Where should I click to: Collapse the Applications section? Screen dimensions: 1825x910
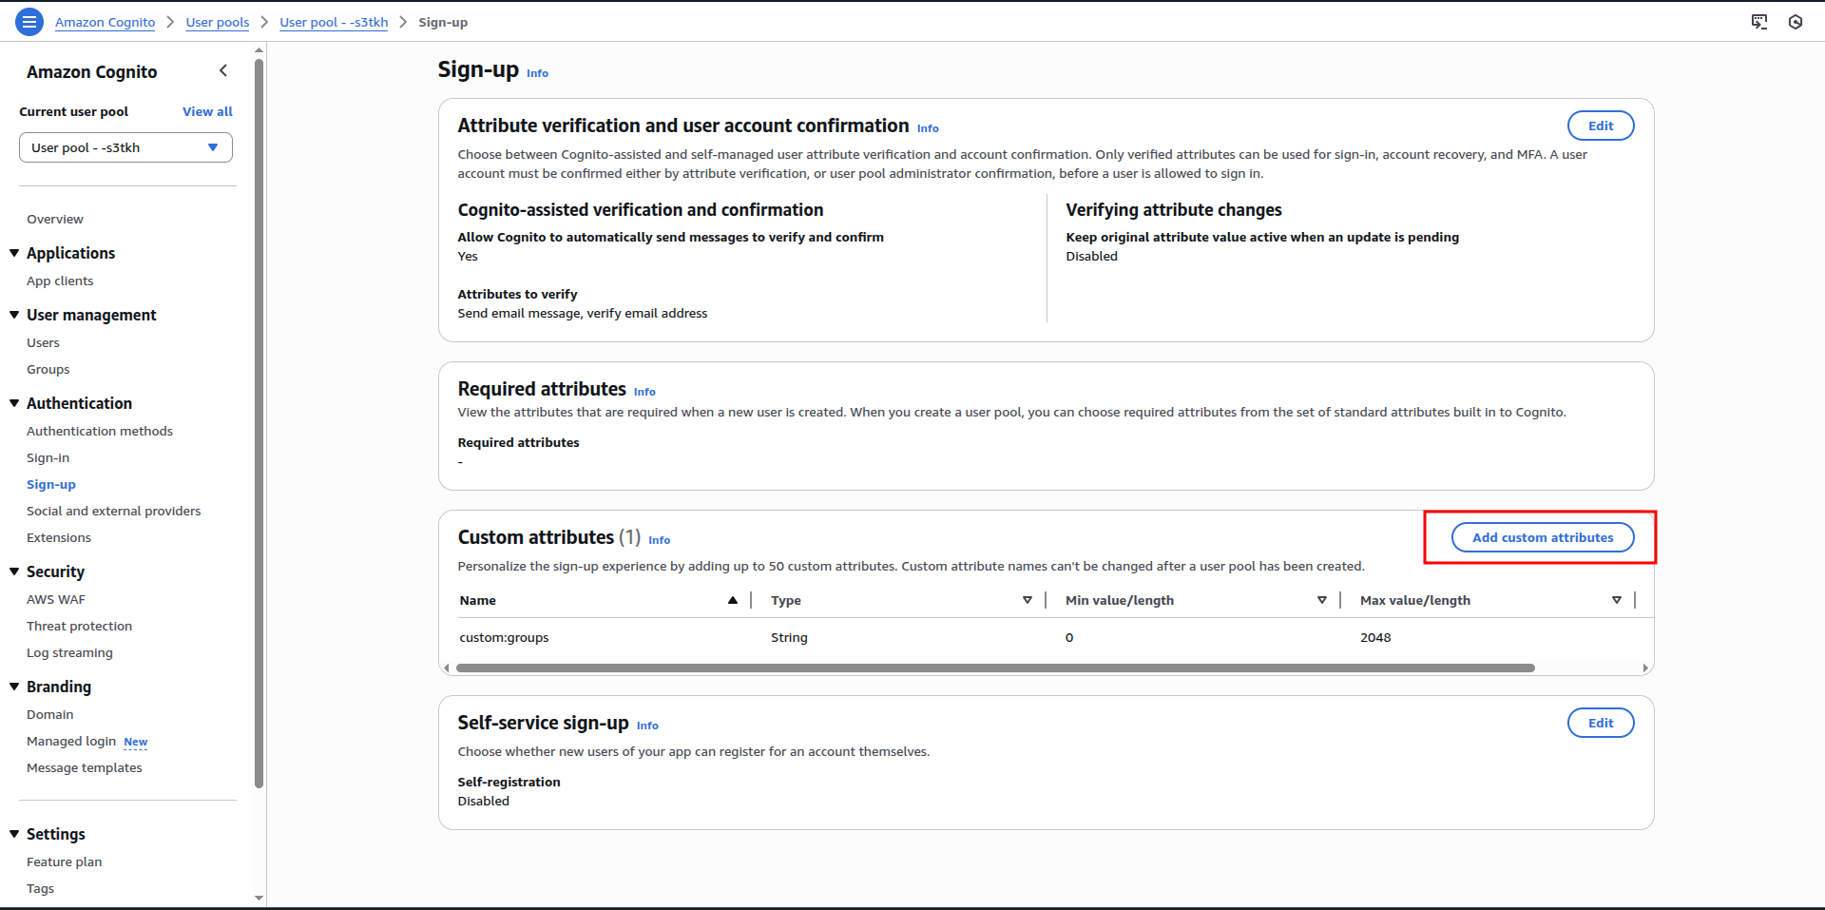(x=14, y=253)
